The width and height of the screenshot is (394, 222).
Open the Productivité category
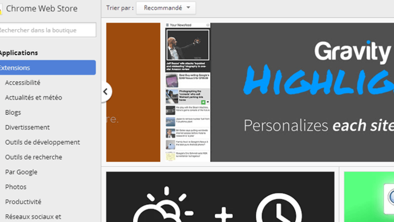click(x=23, y=202)
